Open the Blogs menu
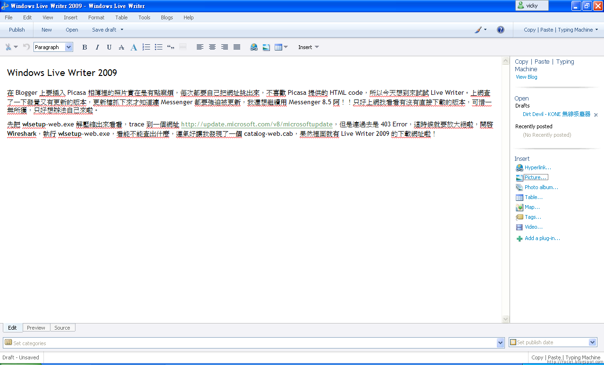Viewport: 604px width, 365px height. (x=167, y=17)
